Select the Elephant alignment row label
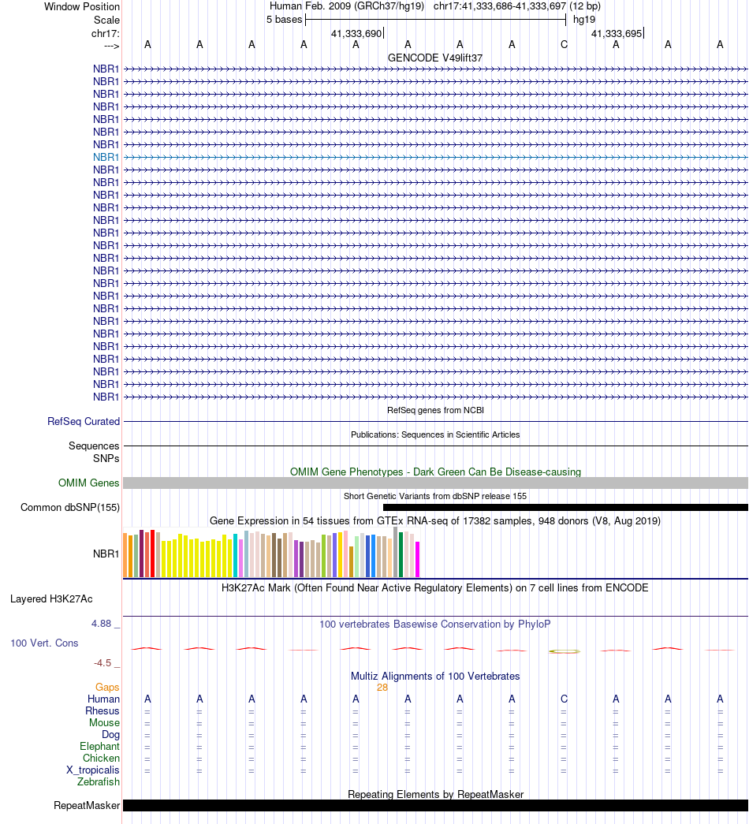The height and width of the screenshot is (824, 749). tap(99, 747)
